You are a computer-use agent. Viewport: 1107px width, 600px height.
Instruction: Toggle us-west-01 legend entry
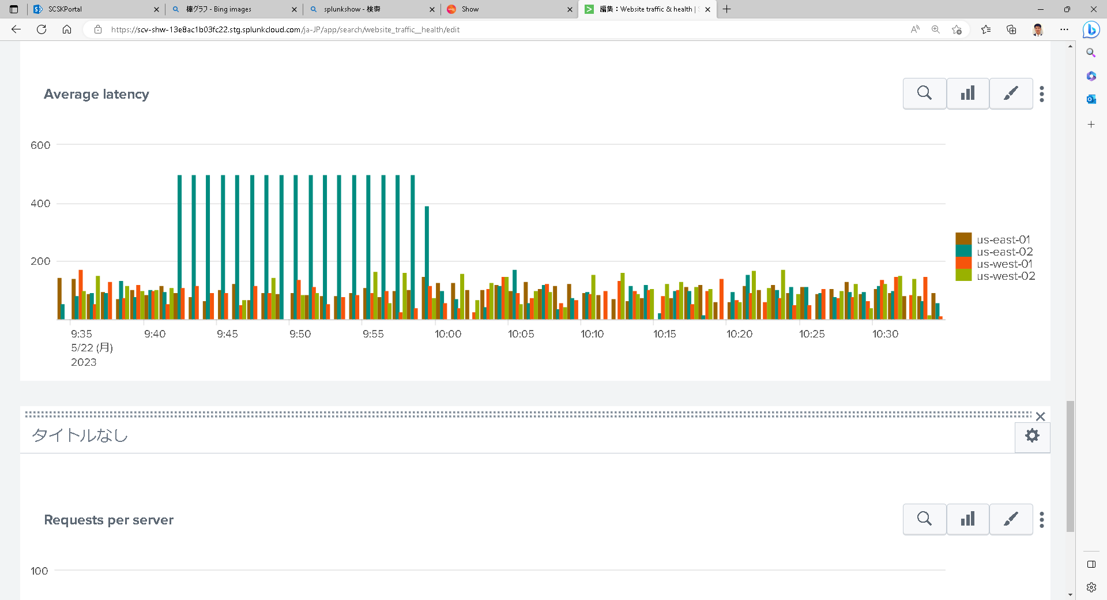[1004, 264]
